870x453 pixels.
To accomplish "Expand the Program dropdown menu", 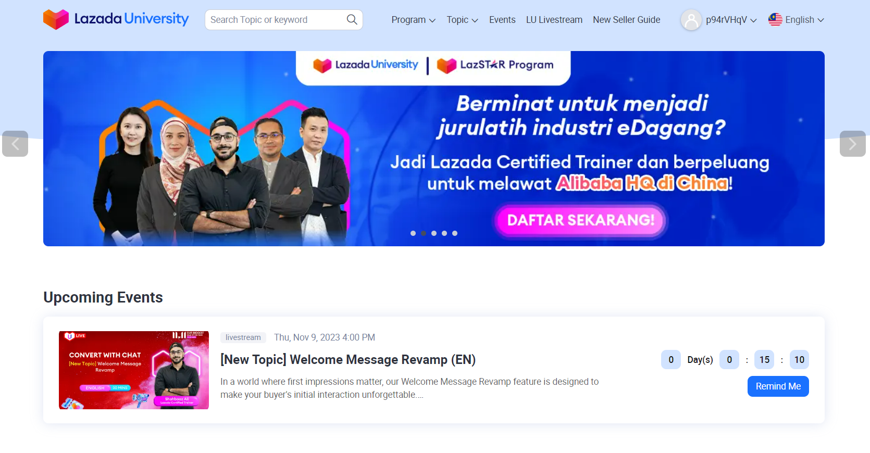I will (413, 20).
